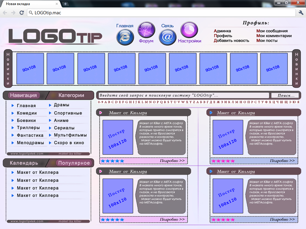The width and height of the screenshot is (306, 229).
Task: Switch to the Календарь tab
Action: coord(24,163)
